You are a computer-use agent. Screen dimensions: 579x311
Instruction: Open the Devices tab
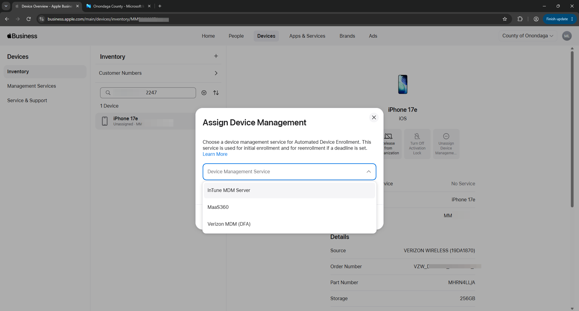click(266, 36)
